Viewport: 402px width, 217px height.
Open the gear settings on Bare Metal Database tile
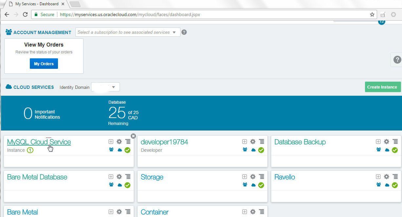coord(119,177)
